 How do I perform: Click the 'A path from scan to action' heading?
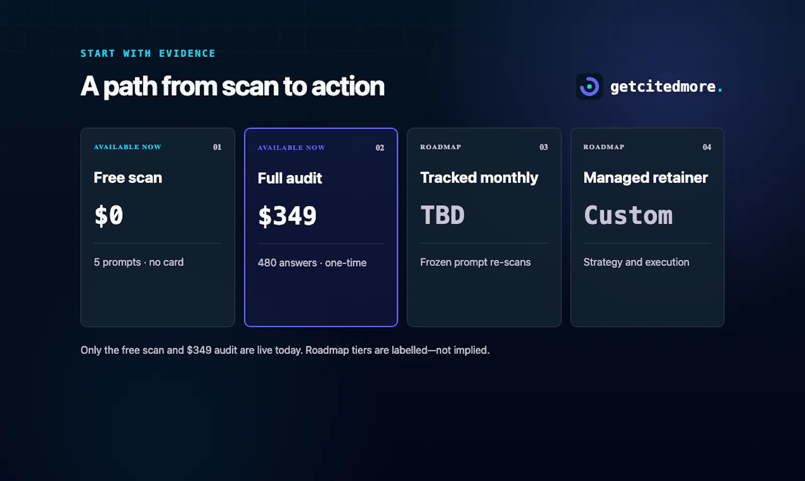[232, 86]
